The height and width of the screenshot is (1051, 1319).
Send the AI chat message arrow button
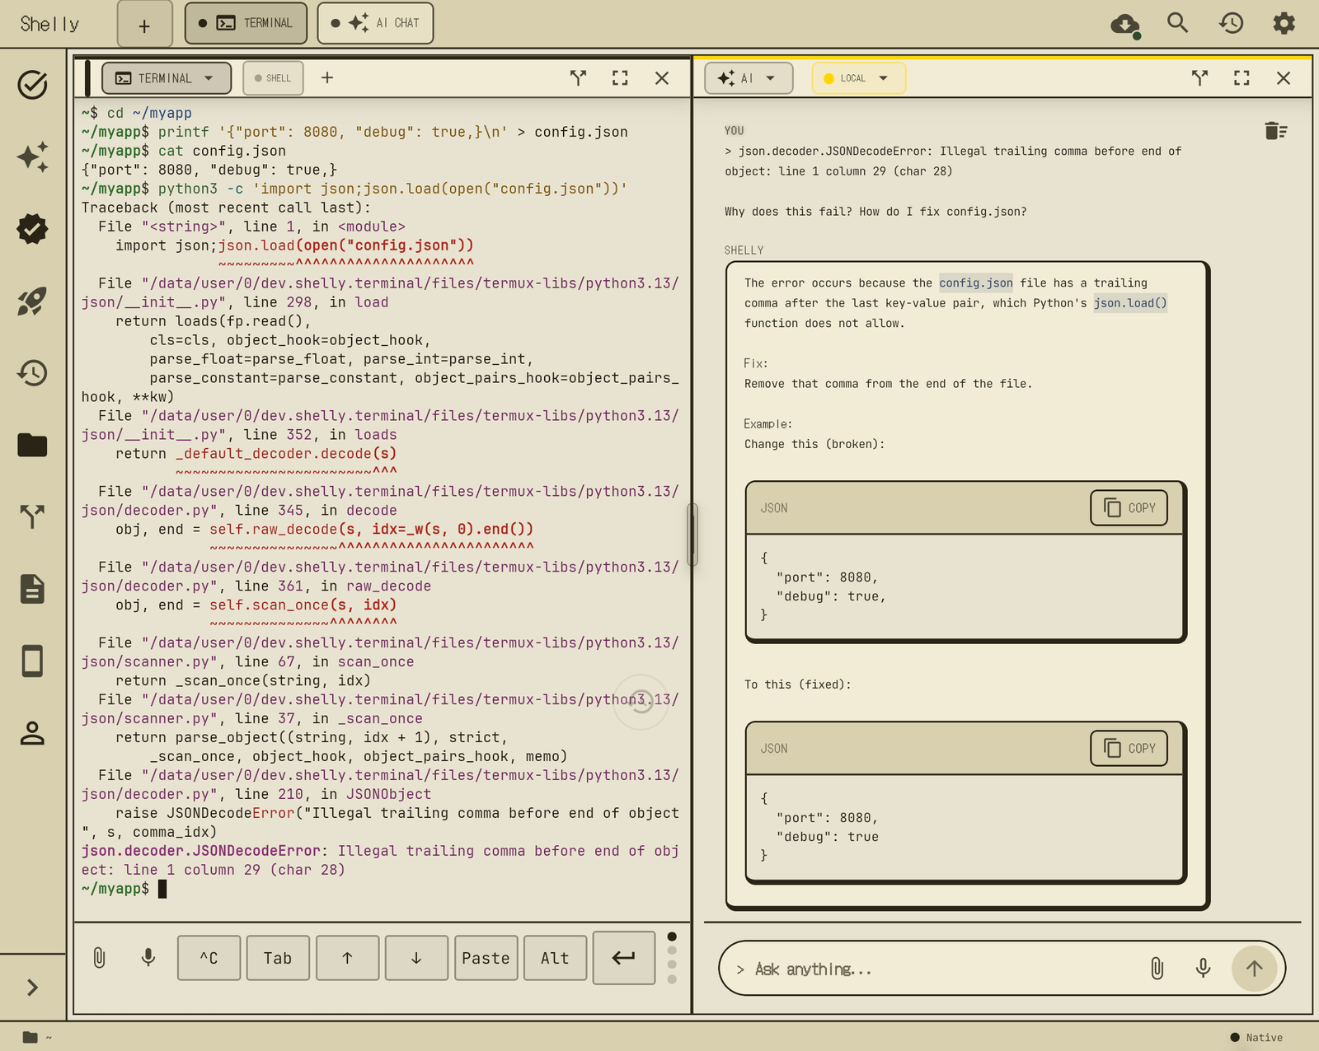(1254, 969)
